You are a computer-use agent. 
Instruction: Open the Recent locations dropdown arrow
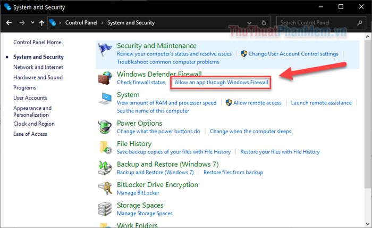[32, 22]
